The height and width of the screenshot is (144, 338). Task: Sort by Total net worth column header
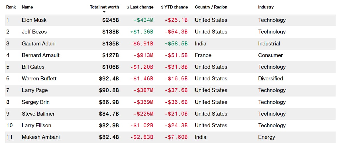pyautogui.click(x=104, y=7)
